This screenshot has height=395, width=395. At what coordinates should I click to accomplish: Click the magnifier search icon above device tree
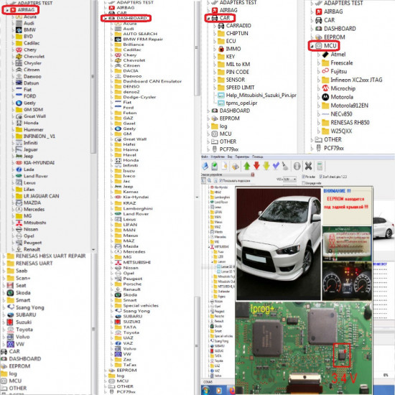click(209, 180)
